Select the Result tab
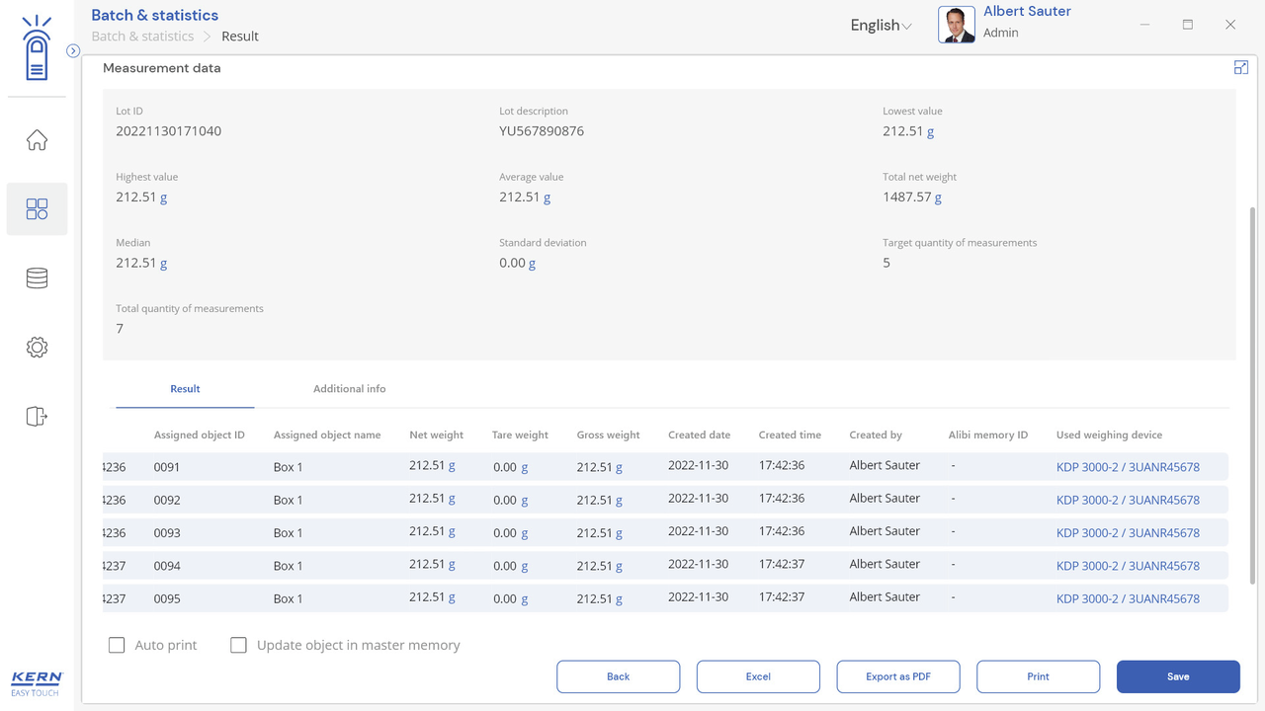The height and width of the screenshot is (711, 1265). [185, 389]
